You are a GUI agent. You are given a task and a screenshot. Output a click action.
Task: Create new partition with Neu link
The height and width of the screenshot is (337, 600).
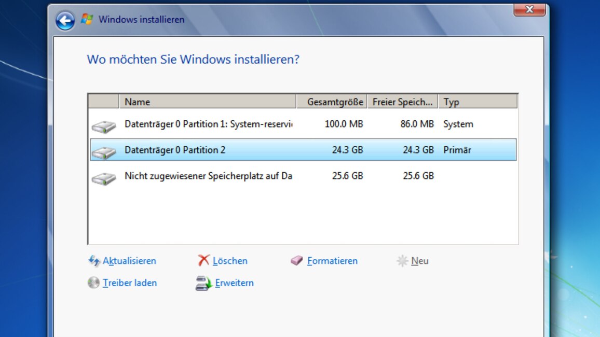(420, 261)
